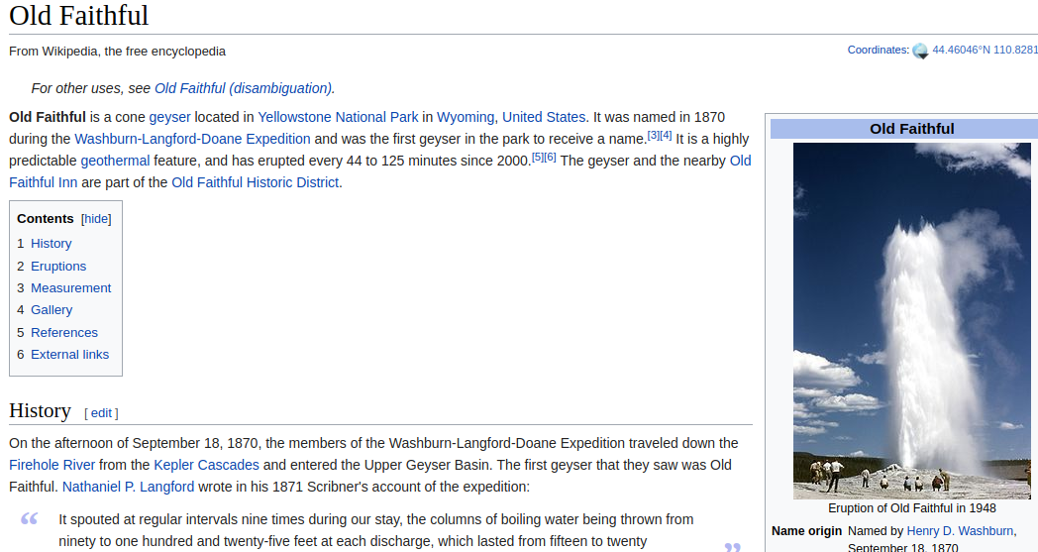Open the Kepler Cascades link
Image resolution: width=1038 pixels, height=552 pixels.
tap(207, 465)
